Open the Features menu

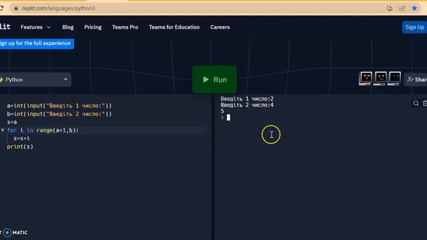(35, 27)
